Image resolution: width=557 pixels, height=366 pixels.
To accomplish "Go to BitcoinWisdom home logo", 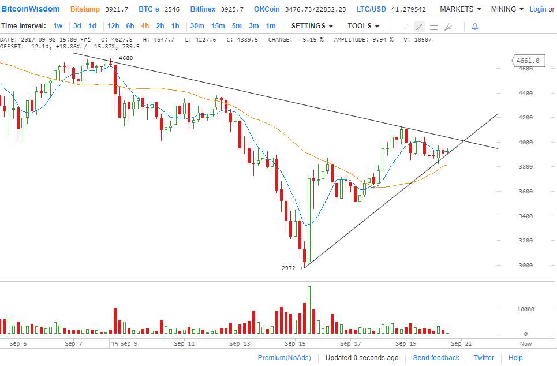I will [30, 9].
